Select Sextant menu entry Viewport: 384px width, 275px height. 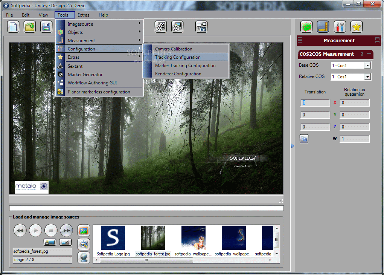point(99,66)
